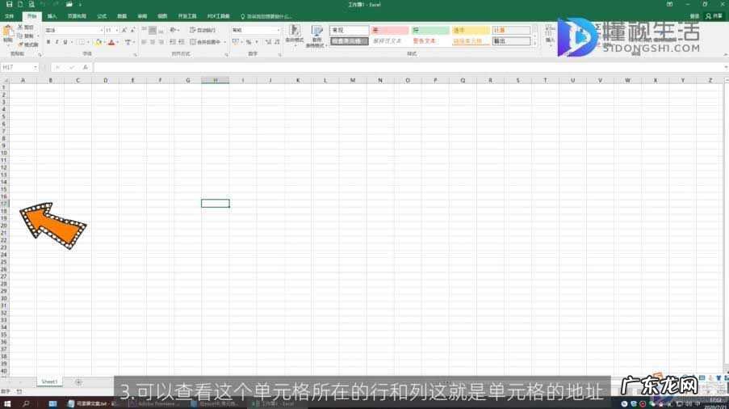Select the Good green cell style
Screen dimensions: 729x409
430,30
